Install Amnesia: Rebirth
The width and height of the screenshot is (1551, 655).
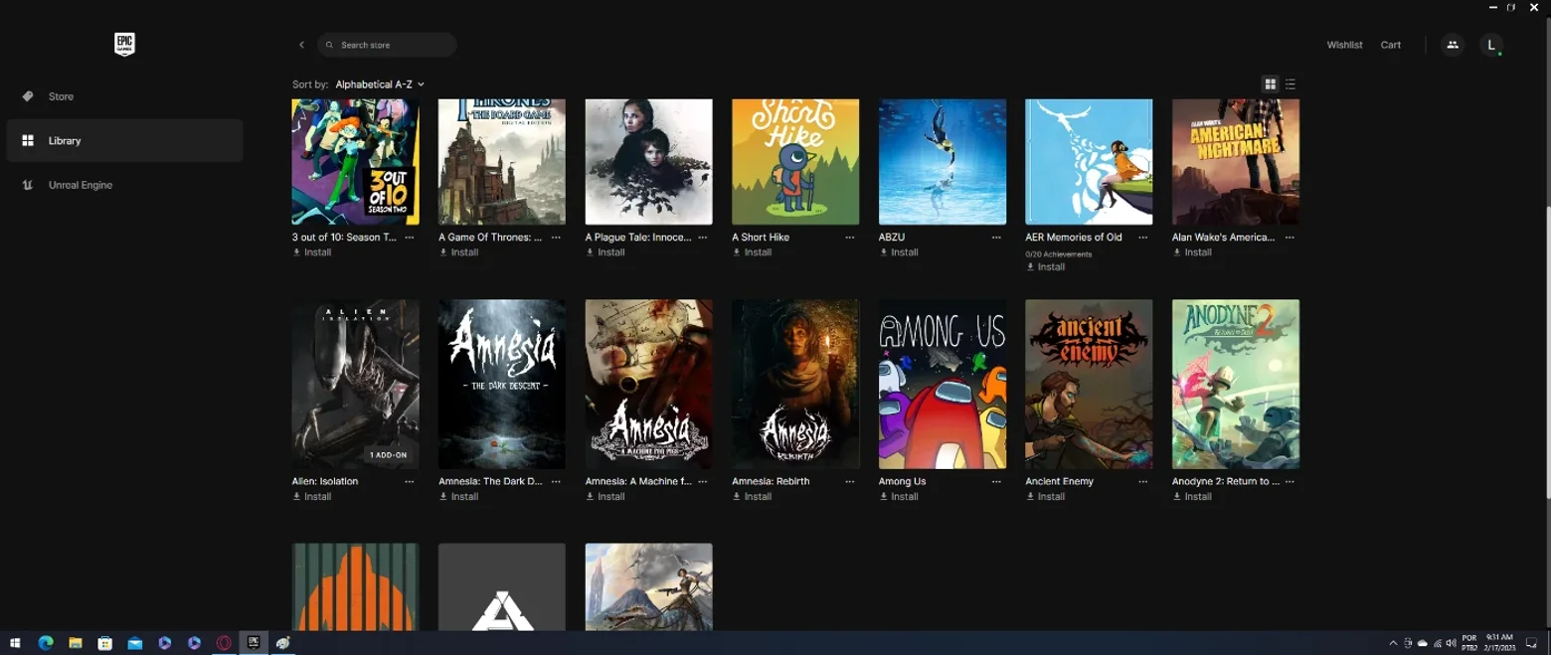pyautogui.click(x=753, y=496)
